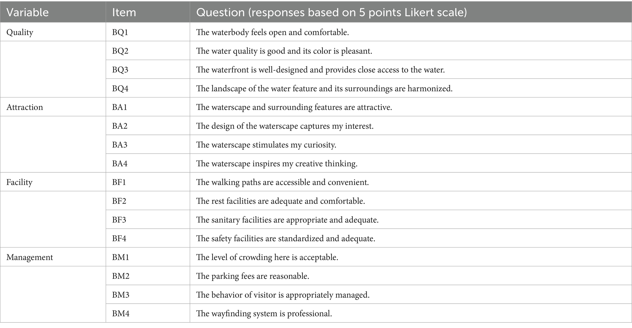Select the Quality variable cell

tap(20, 32)
